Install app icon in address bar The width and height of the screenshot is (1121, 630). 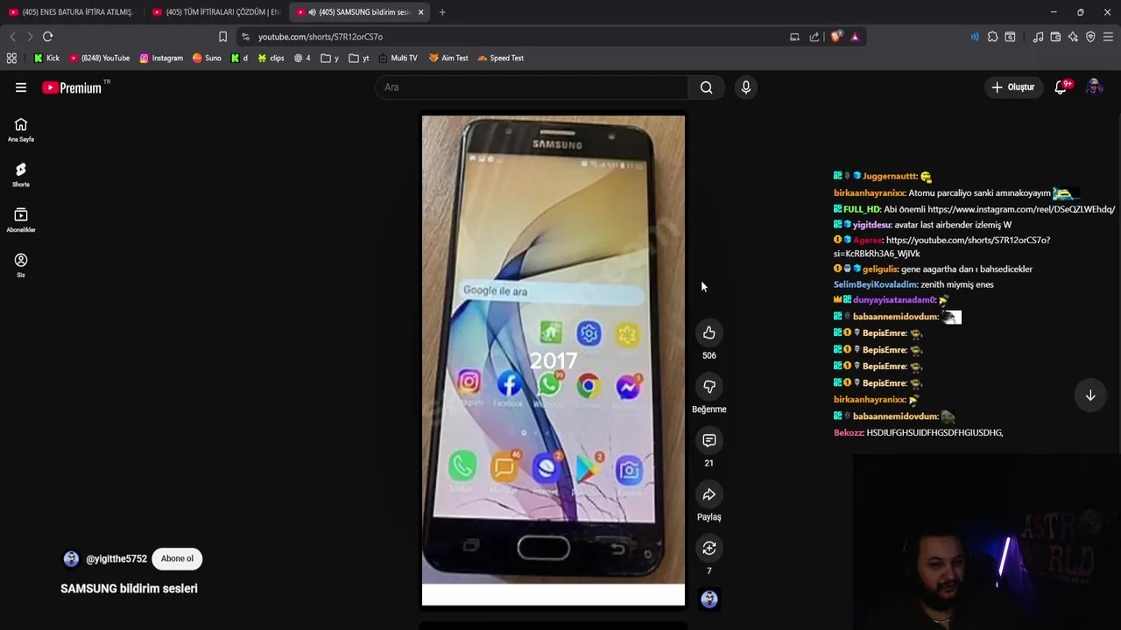coord(794,37)
